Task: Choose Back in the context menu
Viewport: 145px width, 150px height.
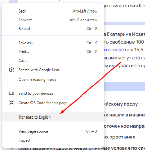Action: pos(53,11)
